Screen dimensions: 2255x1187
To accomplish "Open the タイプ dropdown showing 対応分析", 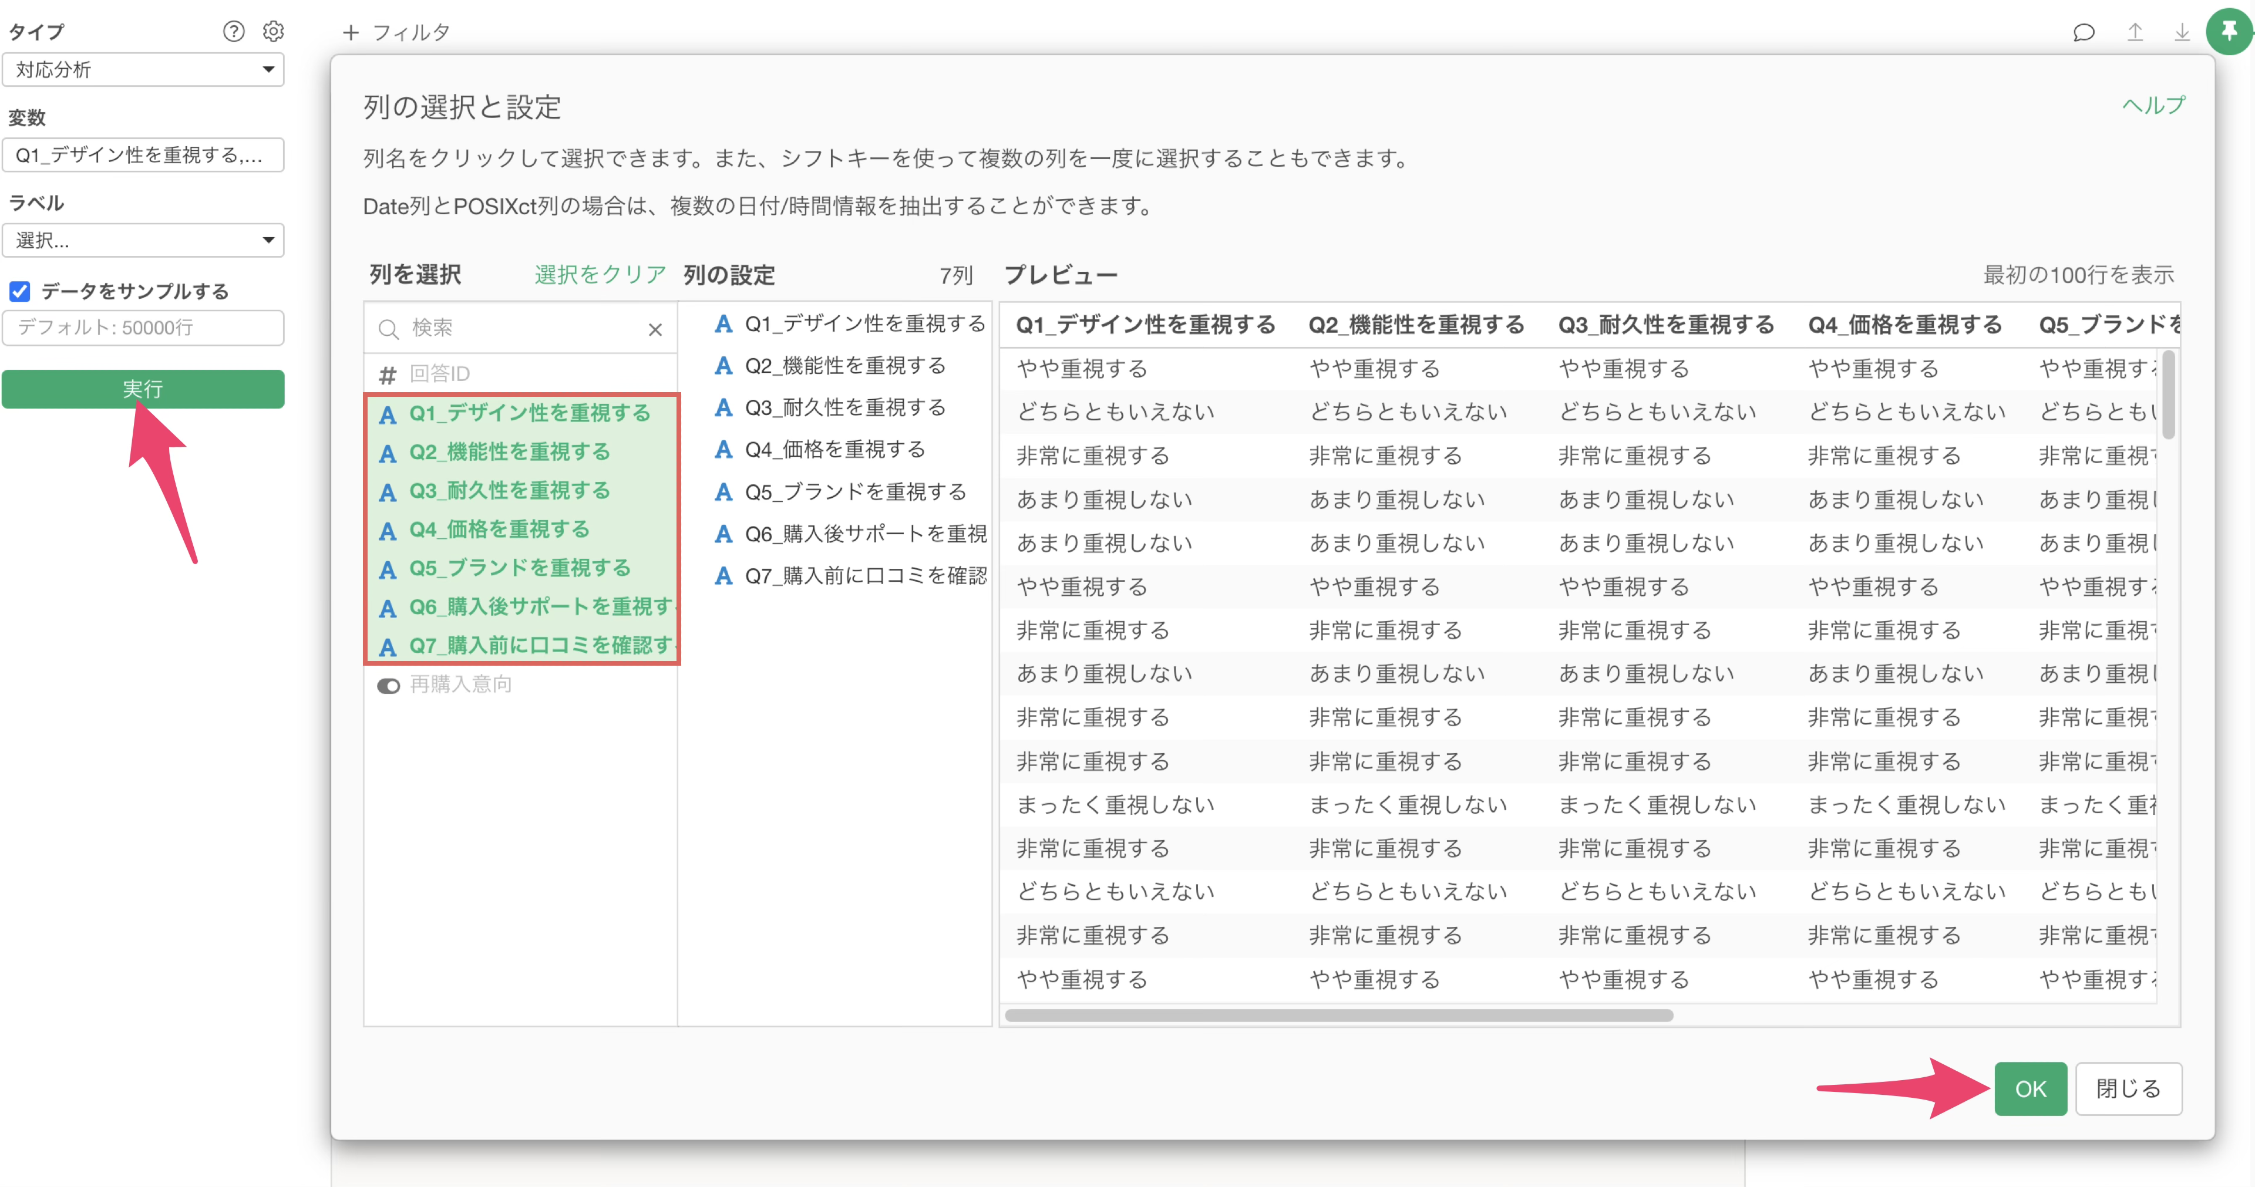I will tap(143, 69).
